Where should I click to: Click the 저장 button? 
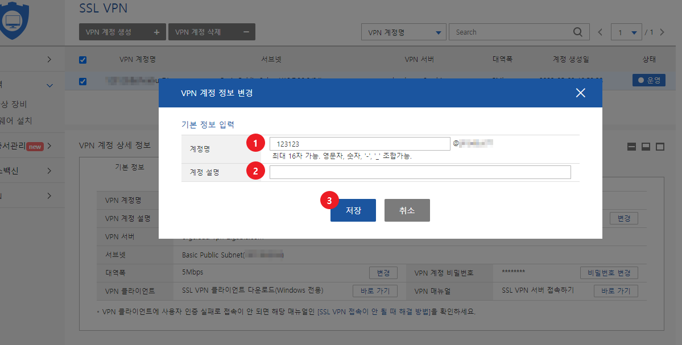click(353, 210)
